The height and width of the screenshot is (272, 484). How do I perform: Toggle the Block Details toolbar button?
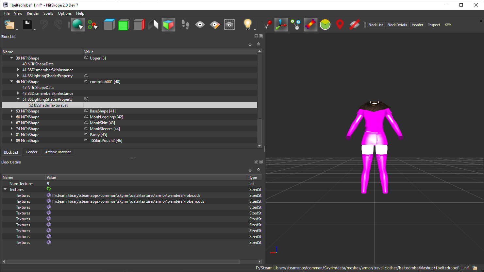tap(397, 25)
